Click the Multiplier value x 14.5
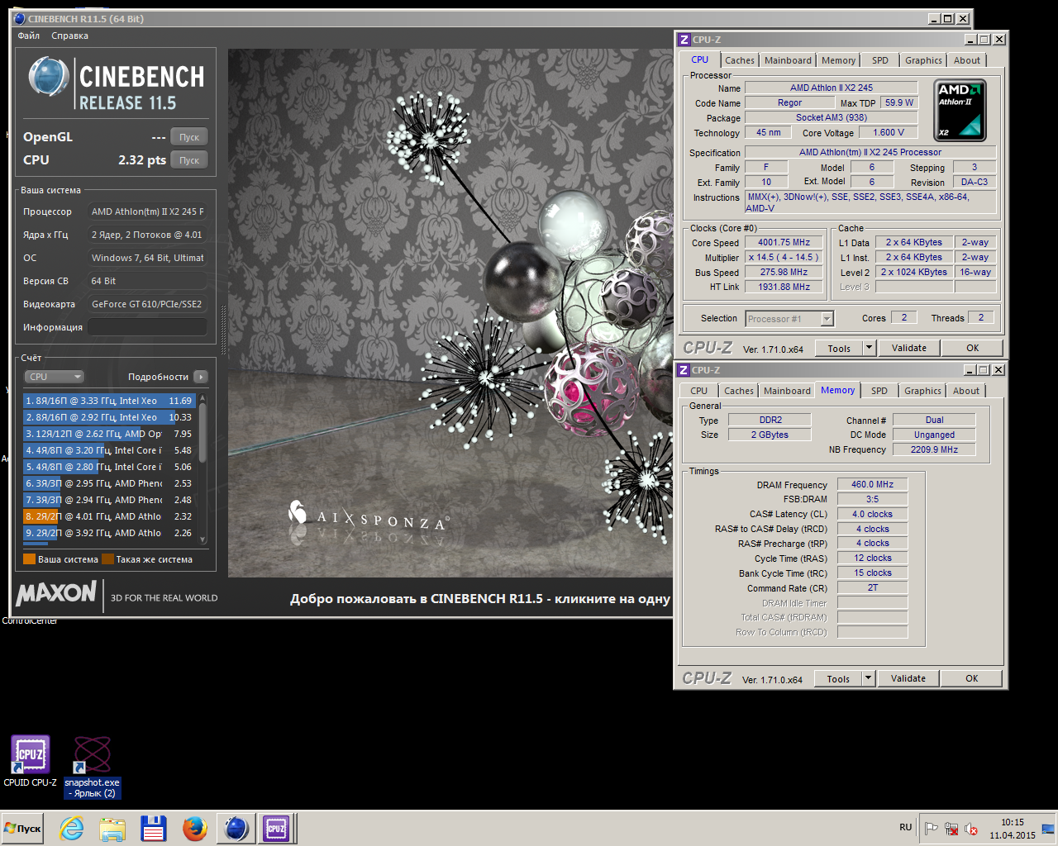 [x=784, y=258]
